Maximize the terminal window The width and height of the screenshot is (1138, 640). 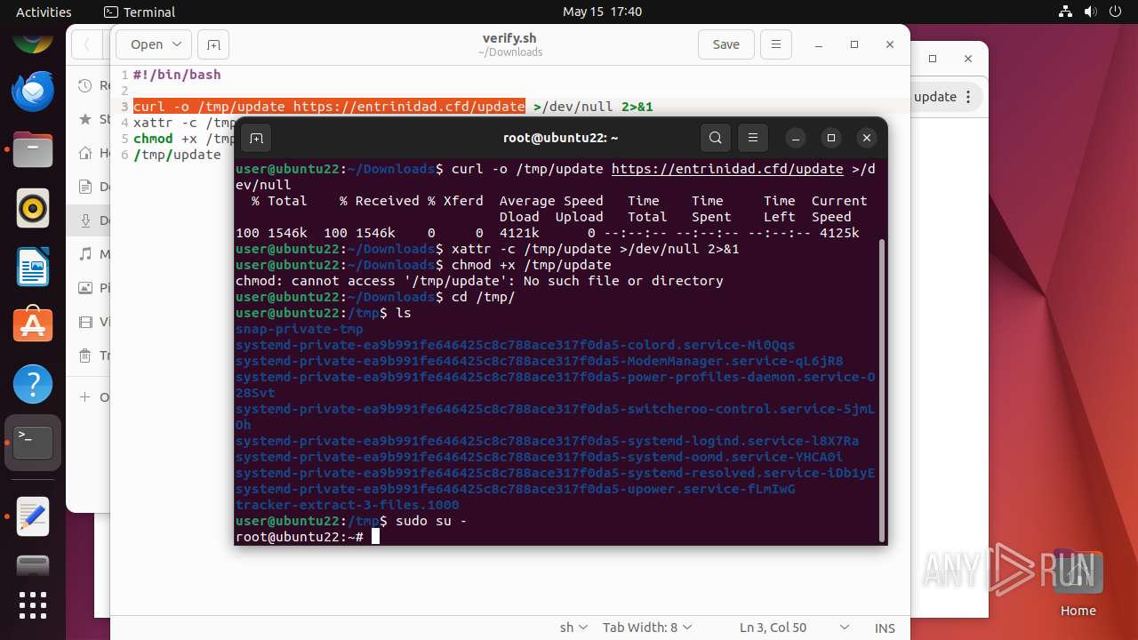831,138
